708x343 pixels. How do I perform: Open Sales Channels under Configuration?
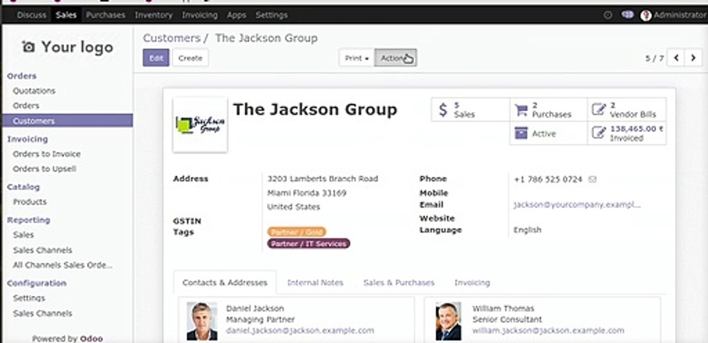tap(43, 313)
